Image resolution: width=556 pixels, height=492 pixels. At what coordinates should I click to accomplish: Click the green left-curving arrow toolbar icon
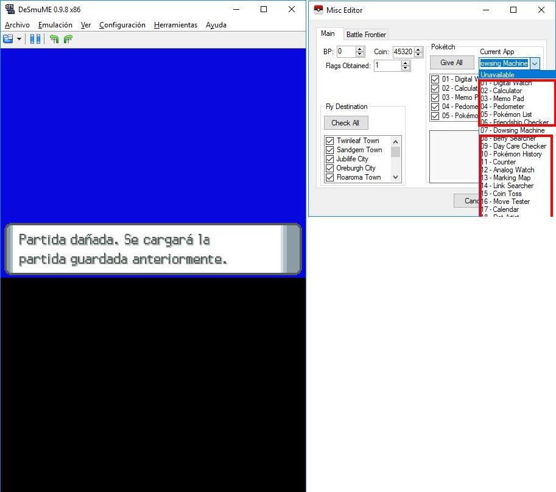54,39
